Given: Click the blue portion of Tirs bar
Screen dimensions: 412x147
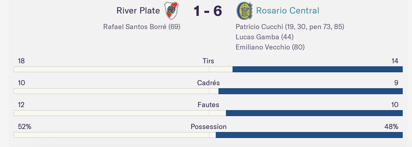Looking at the screenshot, I should tap(318, 70).
